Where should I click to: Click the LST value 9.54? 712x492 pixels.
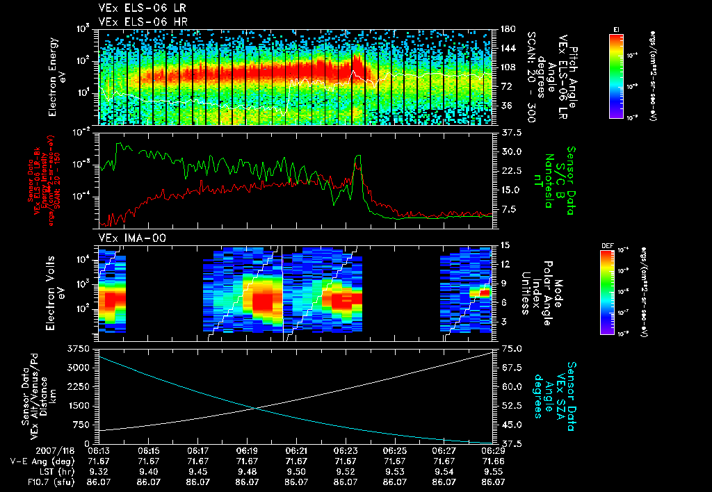[444, 472]
